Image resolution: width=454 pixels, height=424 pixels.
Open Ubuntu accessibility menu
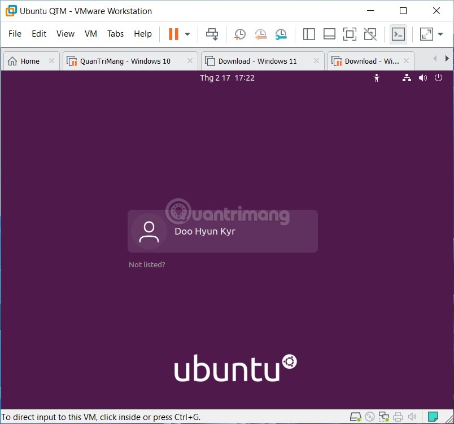(x=377, y=78)
